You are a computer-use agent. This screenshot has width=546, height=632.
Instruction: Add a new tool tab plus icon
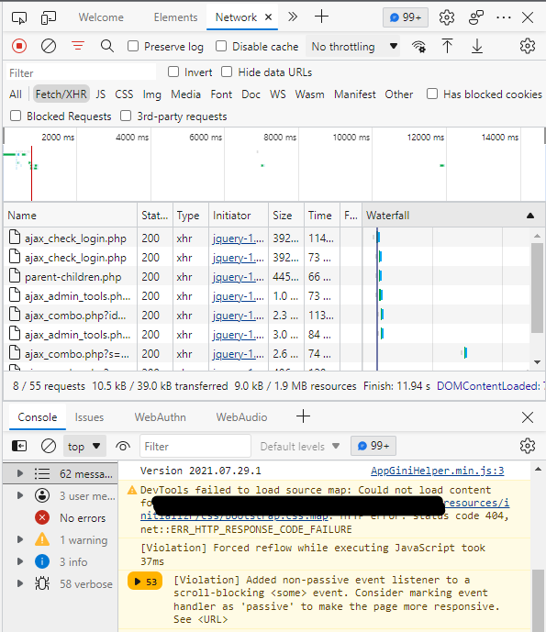point(321,17)
